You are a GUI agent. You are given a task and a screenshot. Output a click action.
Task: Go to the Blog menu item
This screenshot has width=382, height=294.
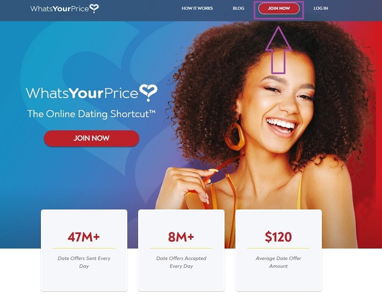coord(238,8)
